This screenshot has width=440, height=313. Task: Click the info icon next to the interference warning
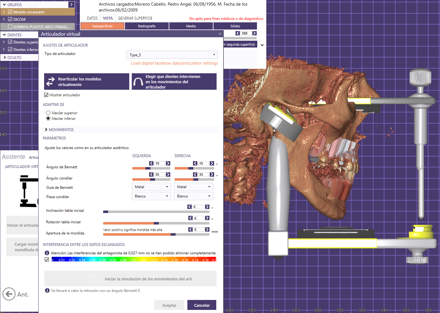47,253
